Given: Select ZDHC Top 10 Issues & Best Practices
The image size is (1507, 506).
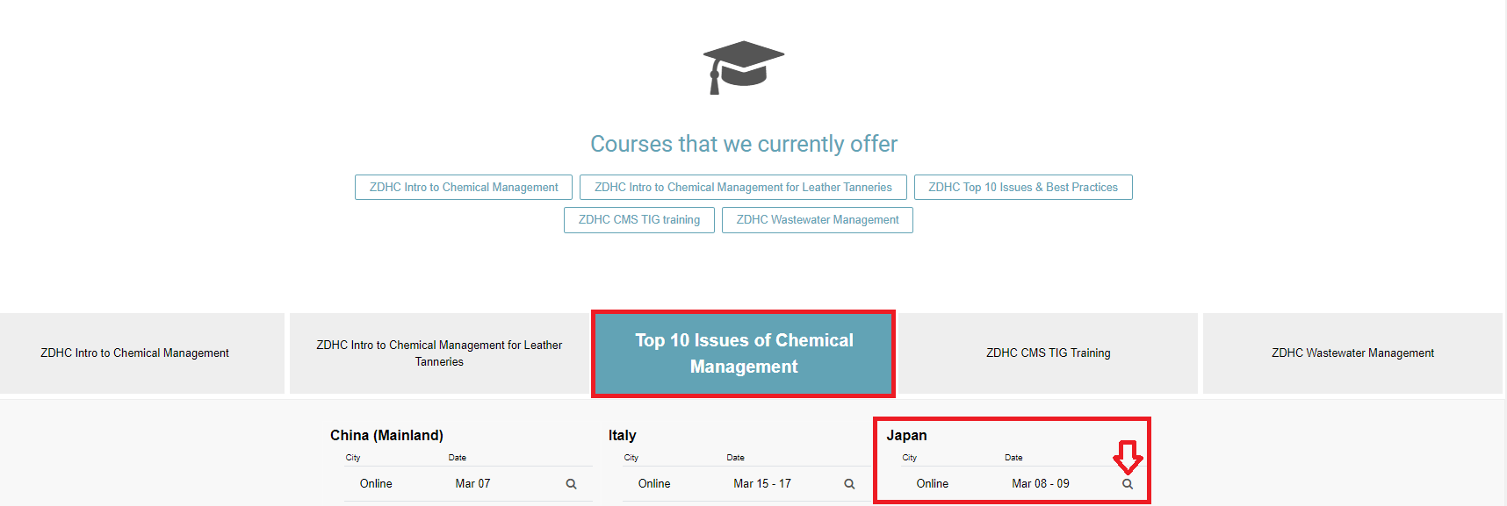Looking at the screenshot, I should click(x=1023, y=188).
